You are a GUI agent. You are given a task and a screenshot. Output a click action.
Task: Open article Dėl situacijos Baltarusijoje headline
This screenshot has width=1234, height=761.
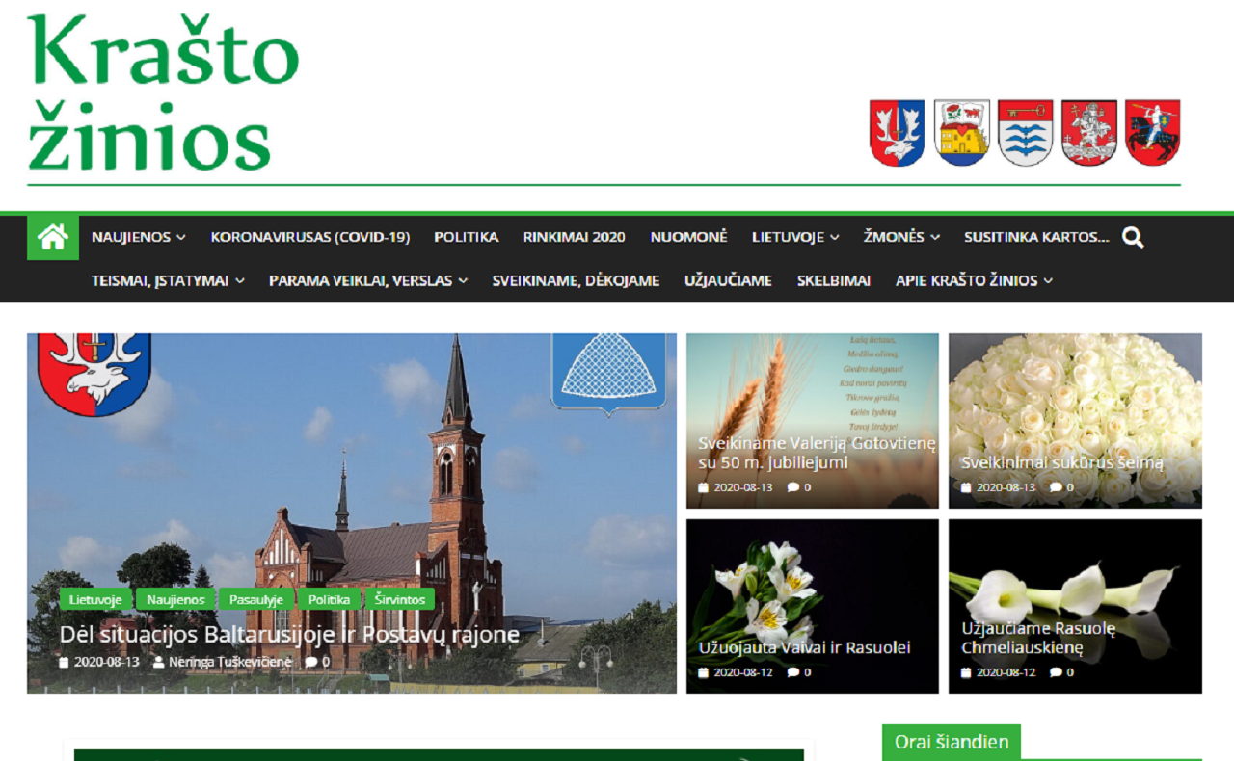click(289, 635)
